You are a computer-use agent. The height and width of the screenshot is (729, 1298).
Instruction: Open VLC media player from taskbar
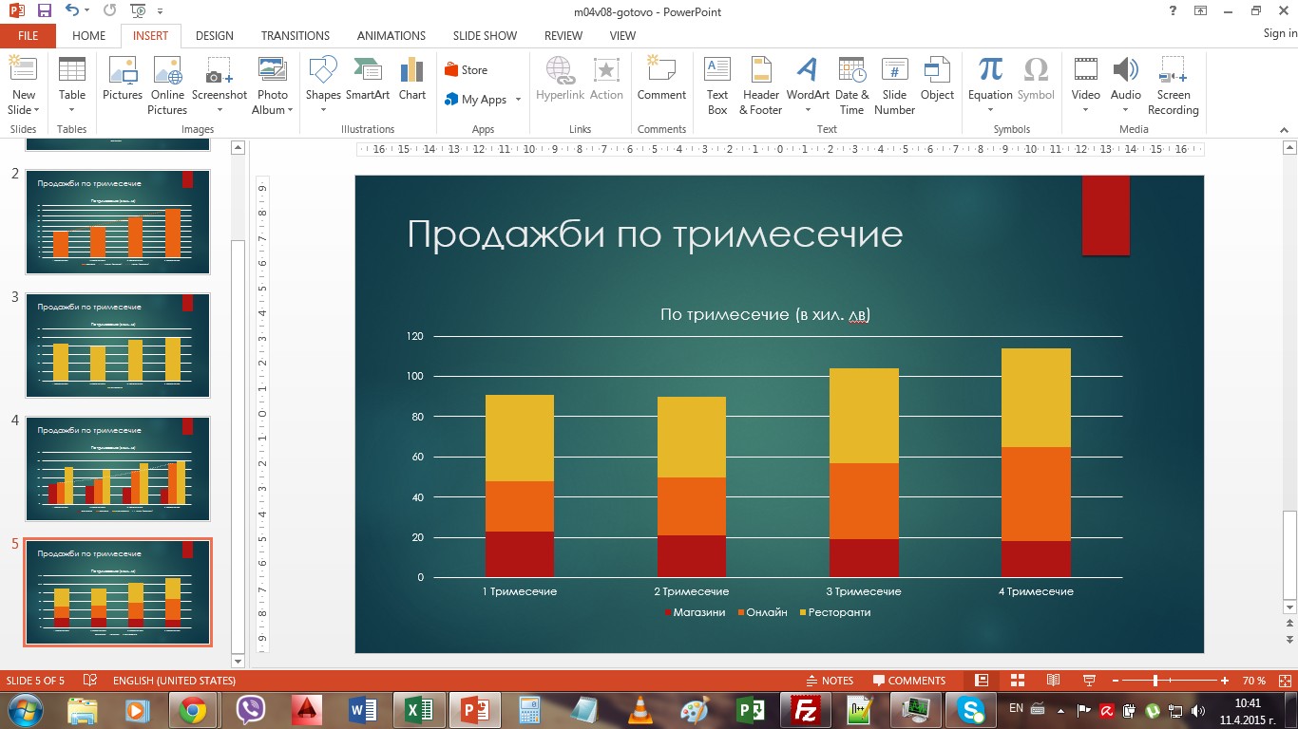click(x=641, y=709)
